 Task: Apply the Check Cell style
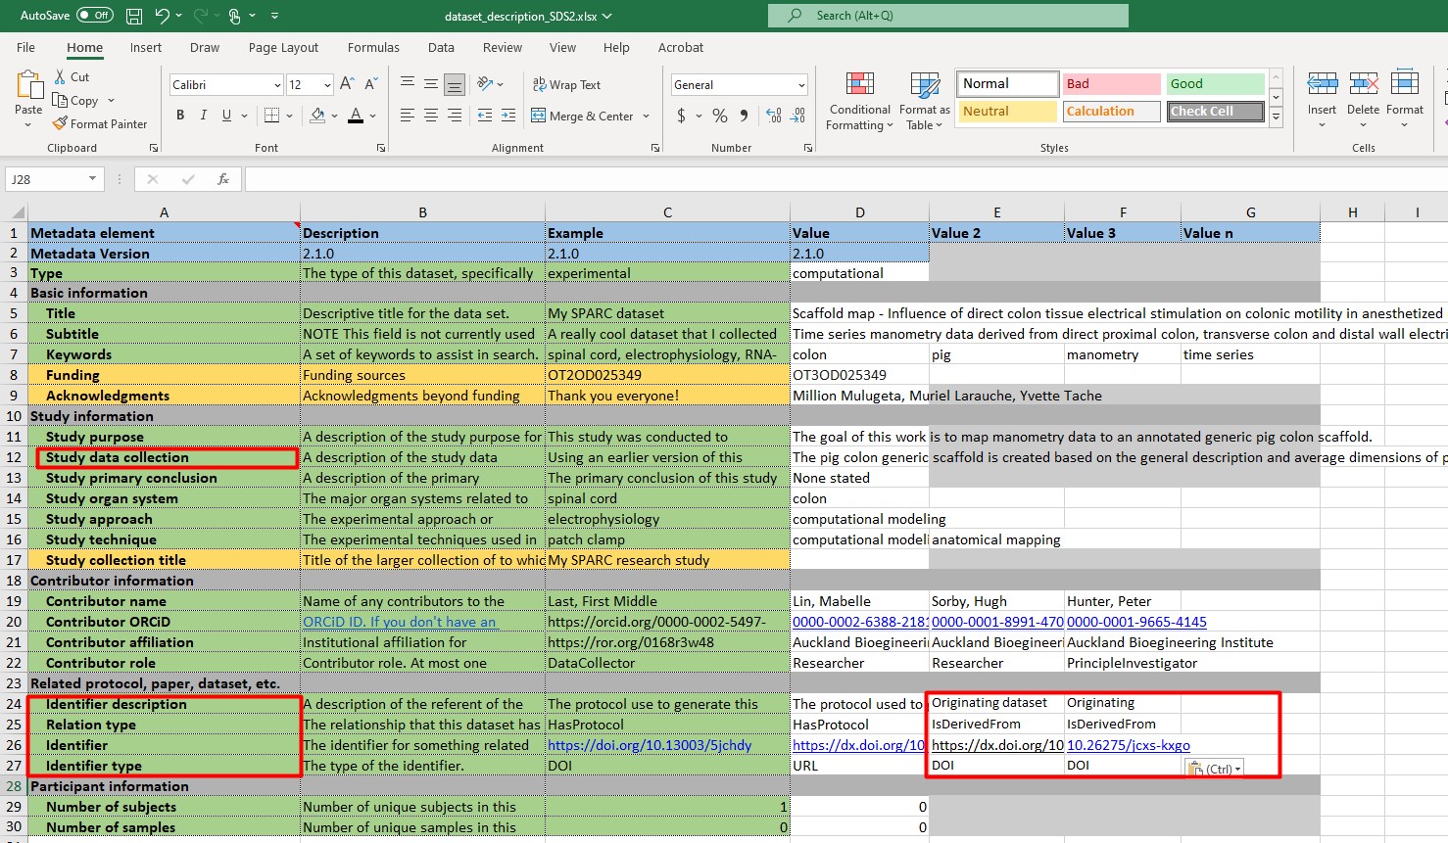1215,112
